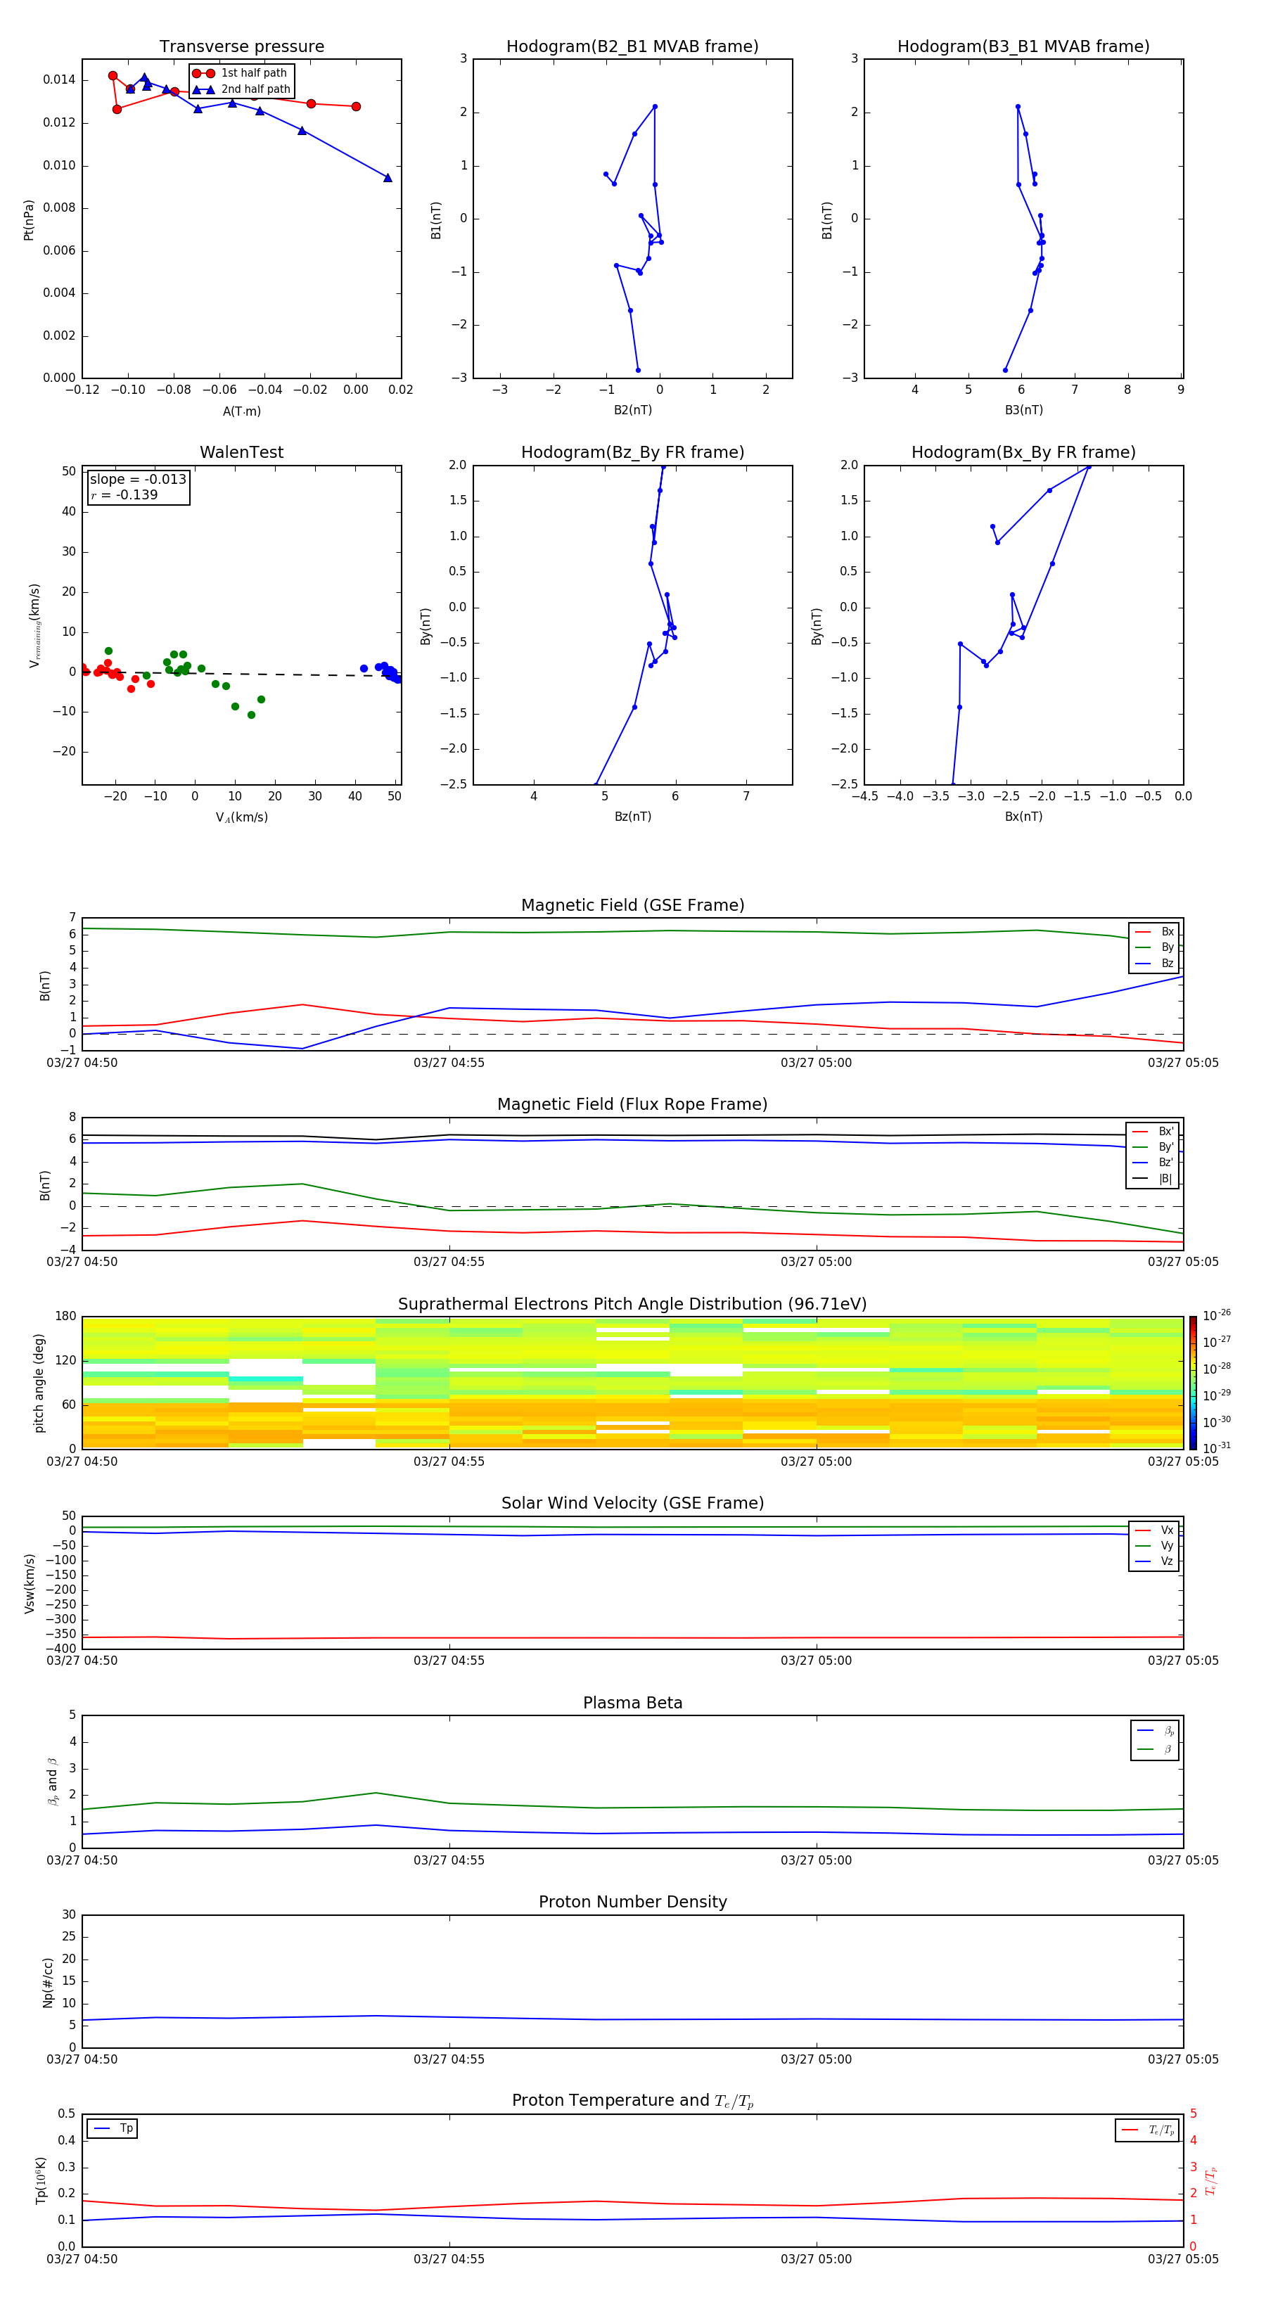Click the "V_remaining(km/s)" y-axis label
1266x2321 pixels.
pyautogui.click(x=34, y=625)
